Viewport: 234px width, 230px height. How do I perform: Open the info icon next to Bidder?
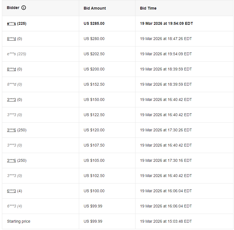tap(24, 8)
